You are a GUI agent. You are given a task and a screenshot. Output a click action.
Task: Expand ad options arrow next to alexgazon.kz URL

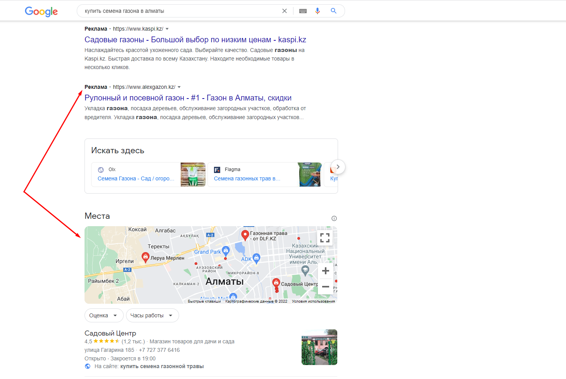point(179,87)
